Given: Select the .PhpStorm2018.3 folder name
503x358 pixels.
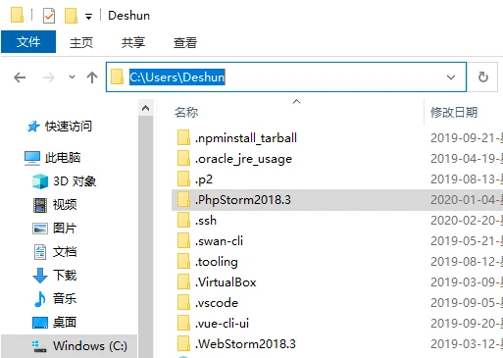Looking at the screenshot, I should pos(243,200).
